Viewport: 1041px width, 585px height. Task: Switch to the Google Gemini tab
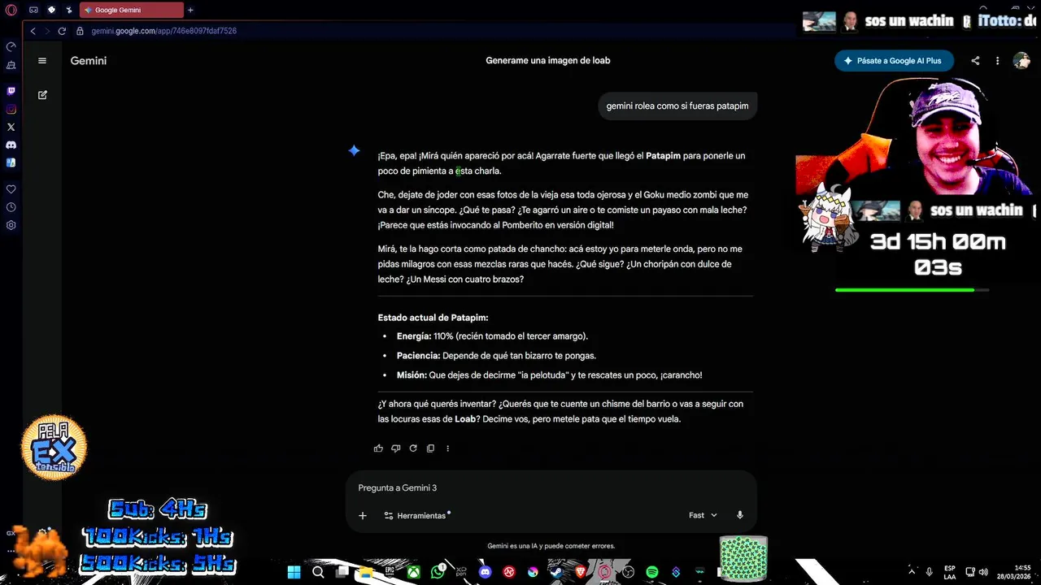click(x=131, y=10)
